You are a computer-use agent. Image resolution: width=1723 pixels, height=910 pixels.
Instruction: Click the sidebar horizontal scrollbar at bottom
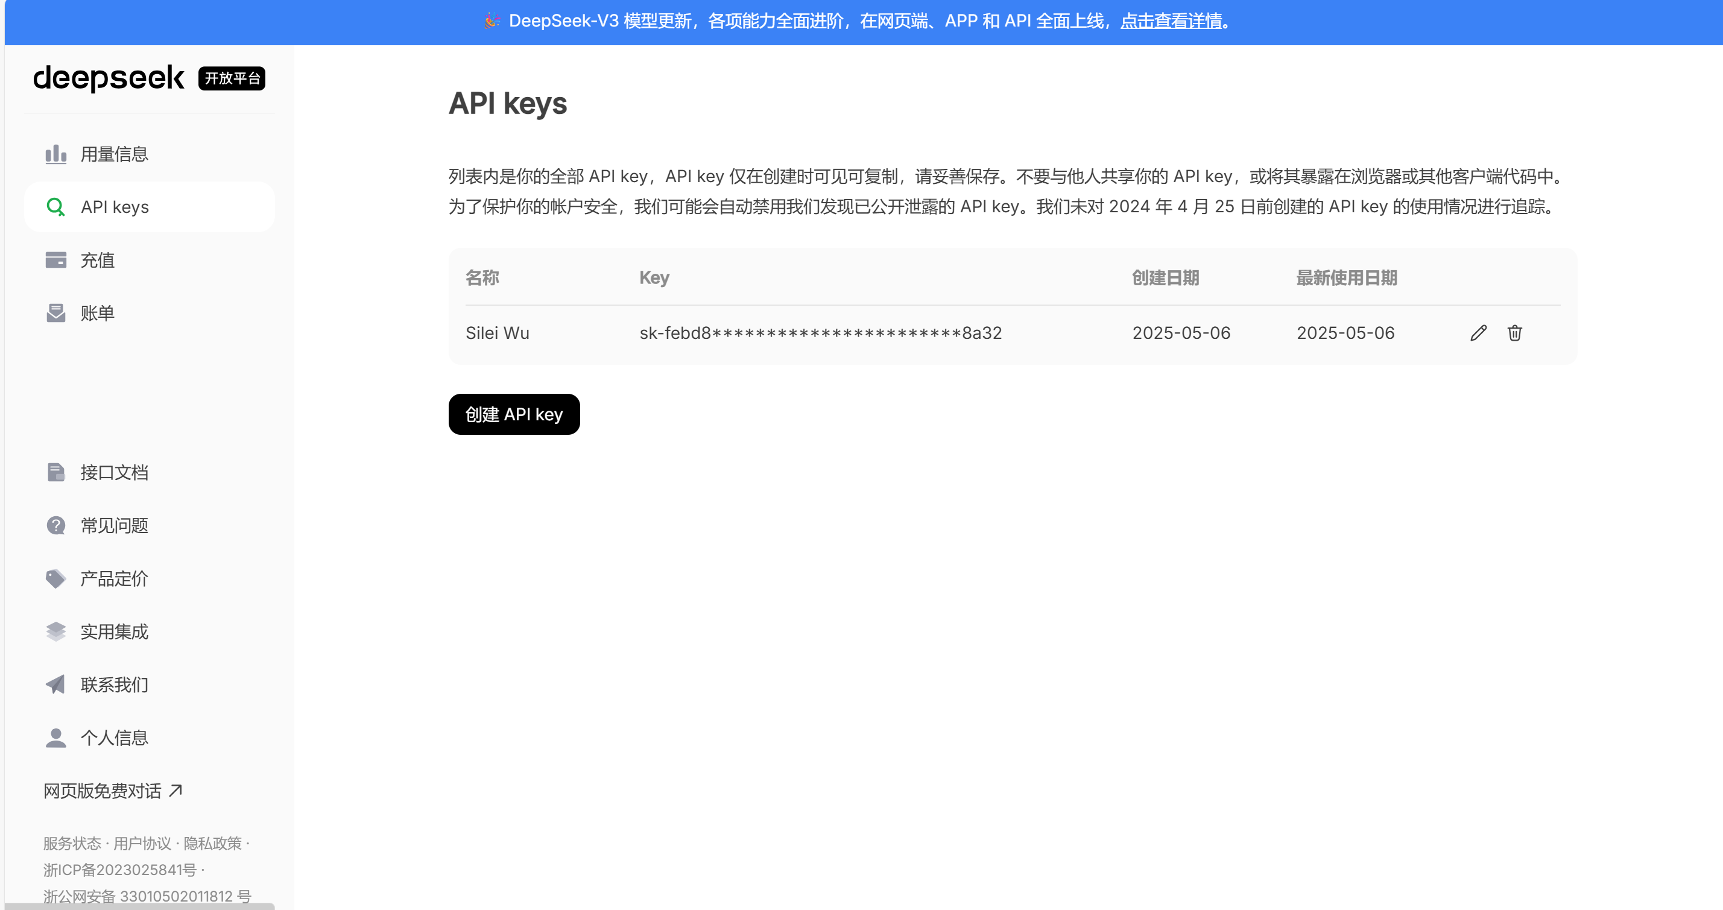coord(139,906)
